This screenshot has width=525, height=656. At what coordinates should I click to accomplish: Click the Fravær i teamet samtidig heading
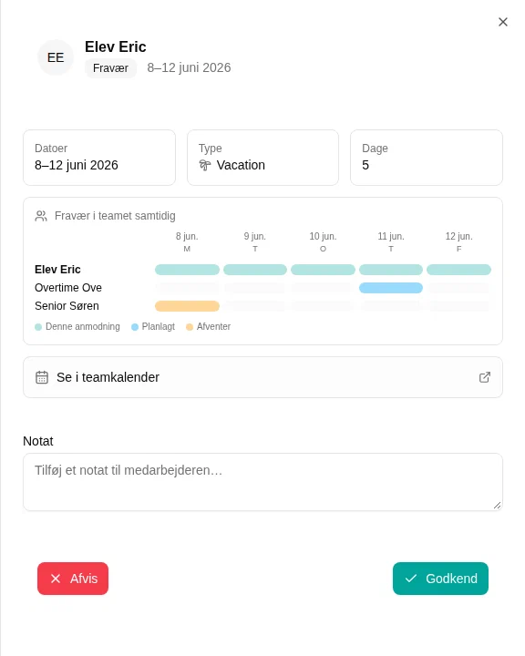[115, 216]
